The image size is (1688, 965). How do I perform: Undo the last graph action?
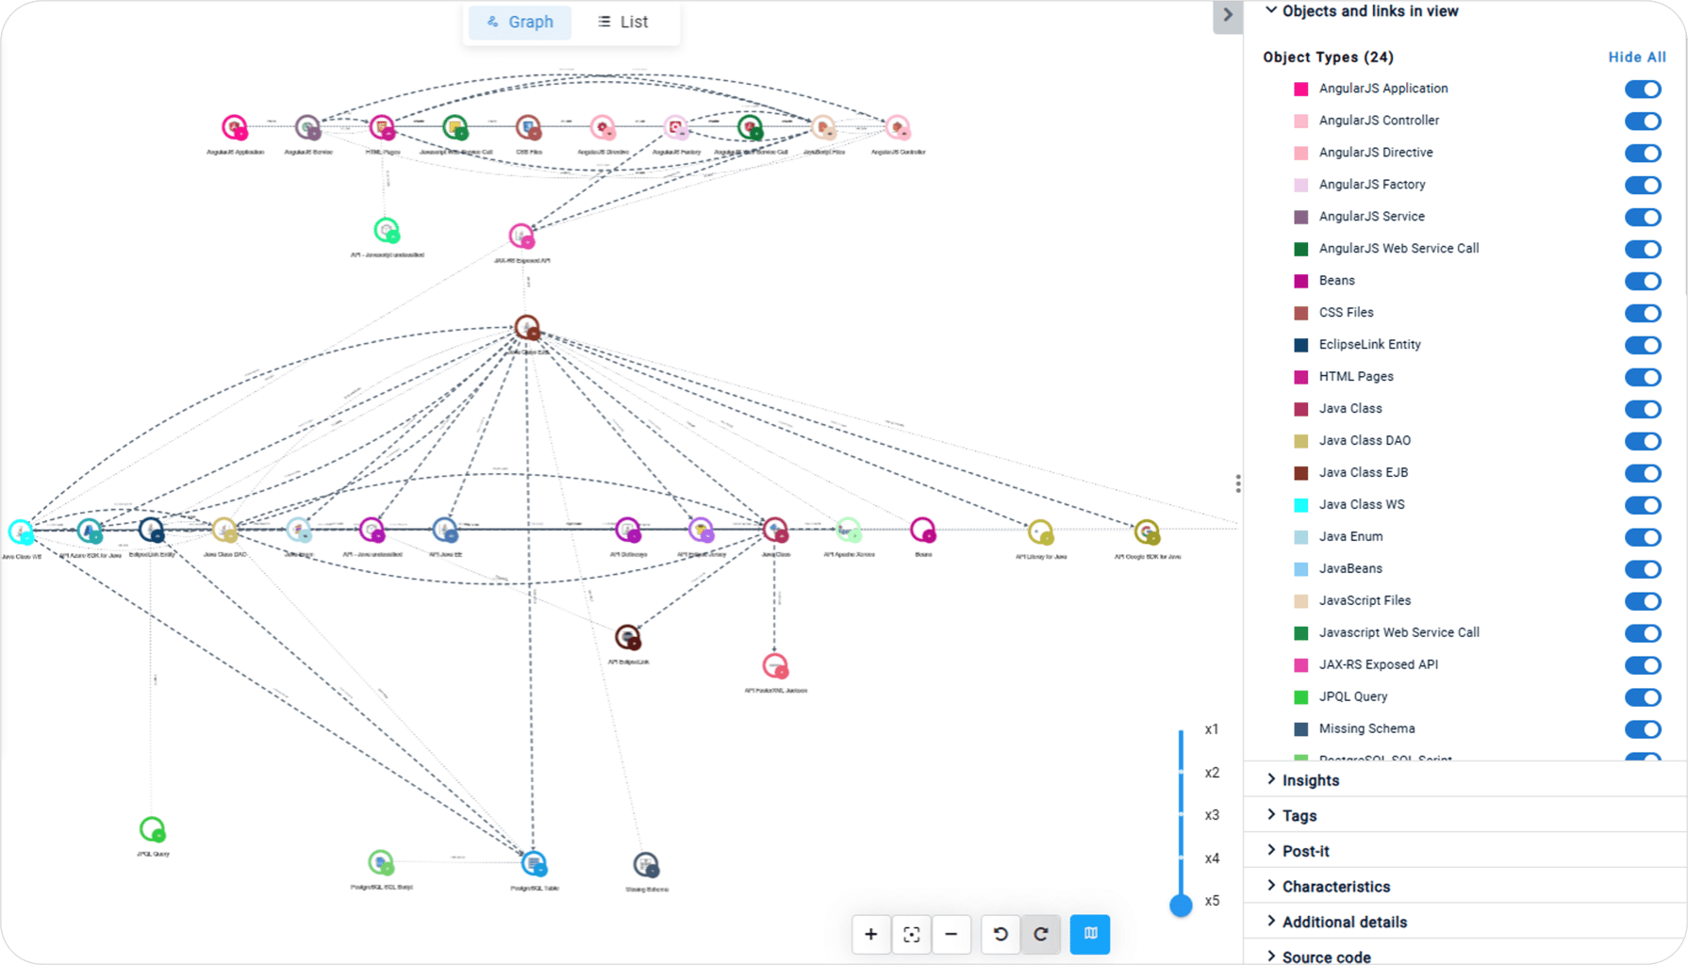(x=1001, y=934)
